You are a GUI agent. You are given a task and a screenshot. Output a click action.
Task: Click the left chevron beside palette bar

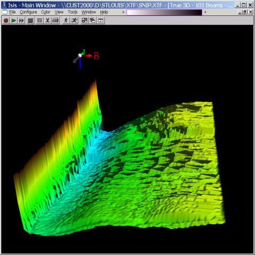coord(123,12)
